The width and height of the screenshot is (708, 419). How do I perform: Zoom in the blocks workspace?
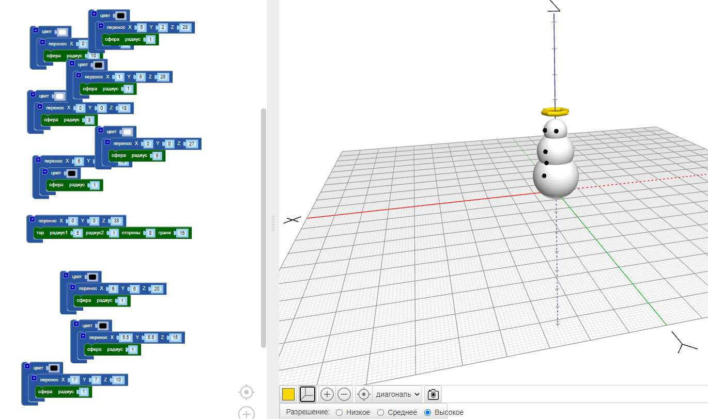point(247,414)
